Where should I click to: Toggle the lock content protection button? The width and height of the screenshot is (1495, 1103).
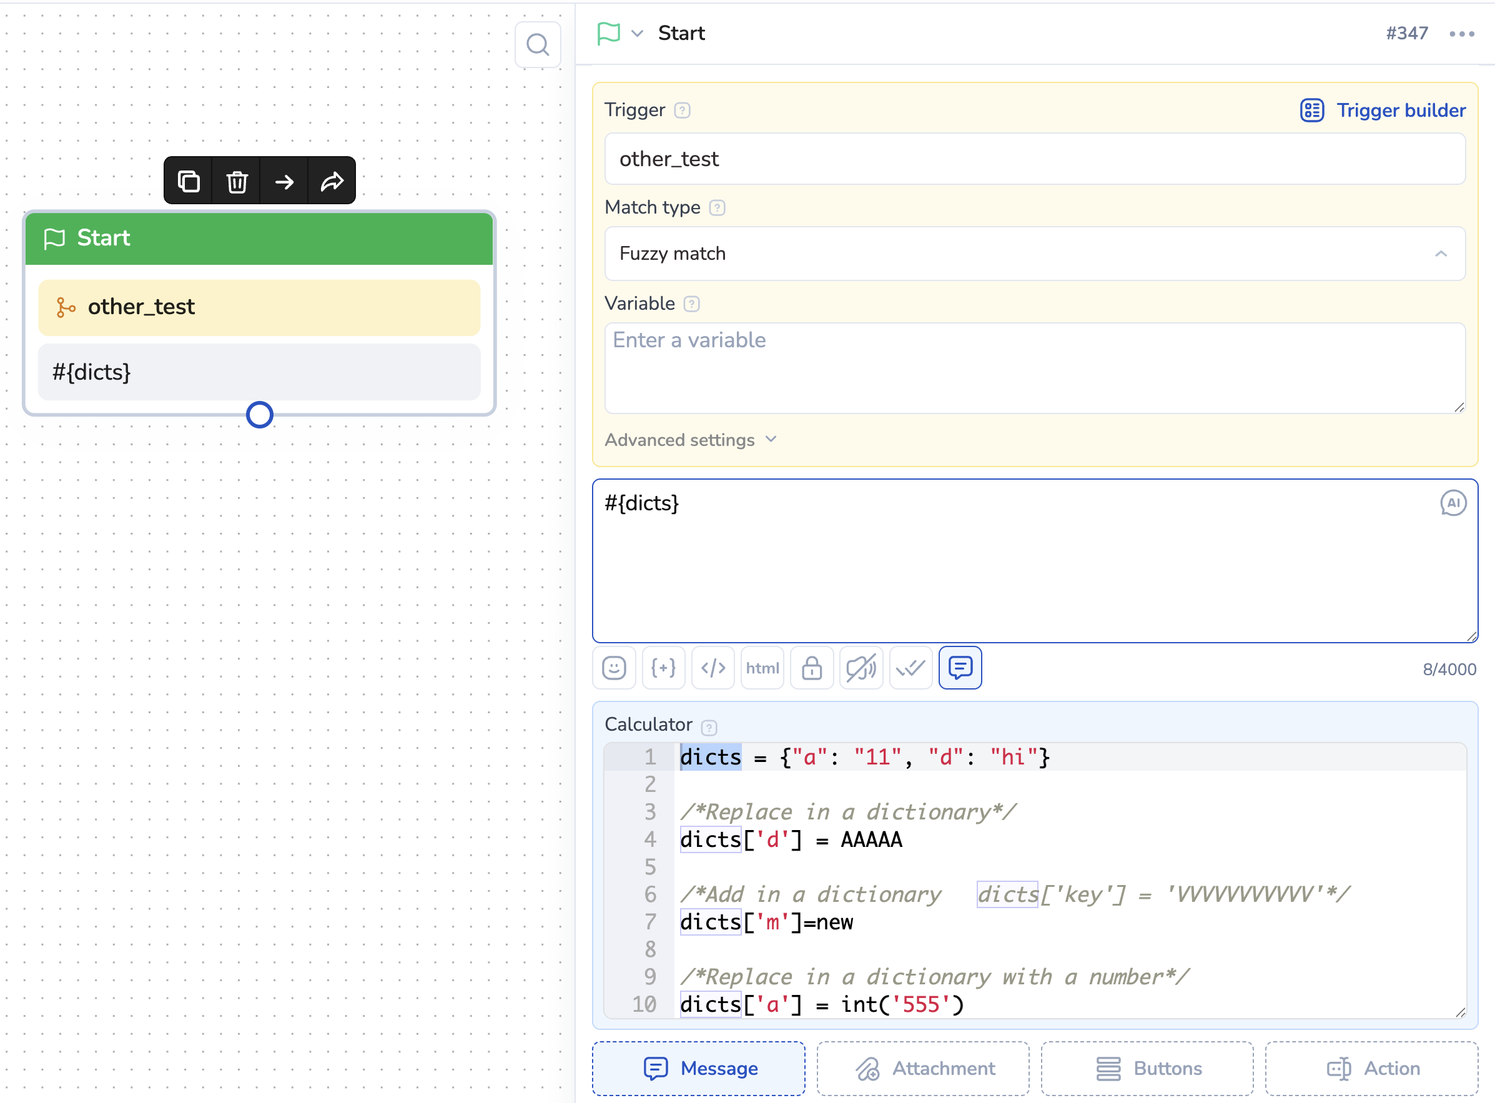pos(812,668)
